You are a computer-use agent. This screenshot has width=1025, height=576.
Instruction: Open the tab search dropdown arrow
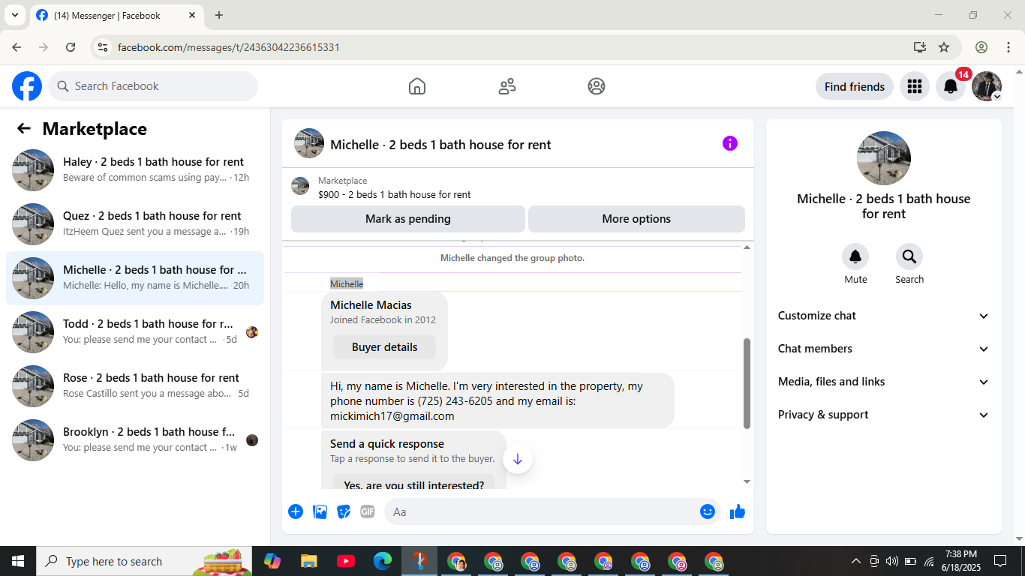pos(14,15)
